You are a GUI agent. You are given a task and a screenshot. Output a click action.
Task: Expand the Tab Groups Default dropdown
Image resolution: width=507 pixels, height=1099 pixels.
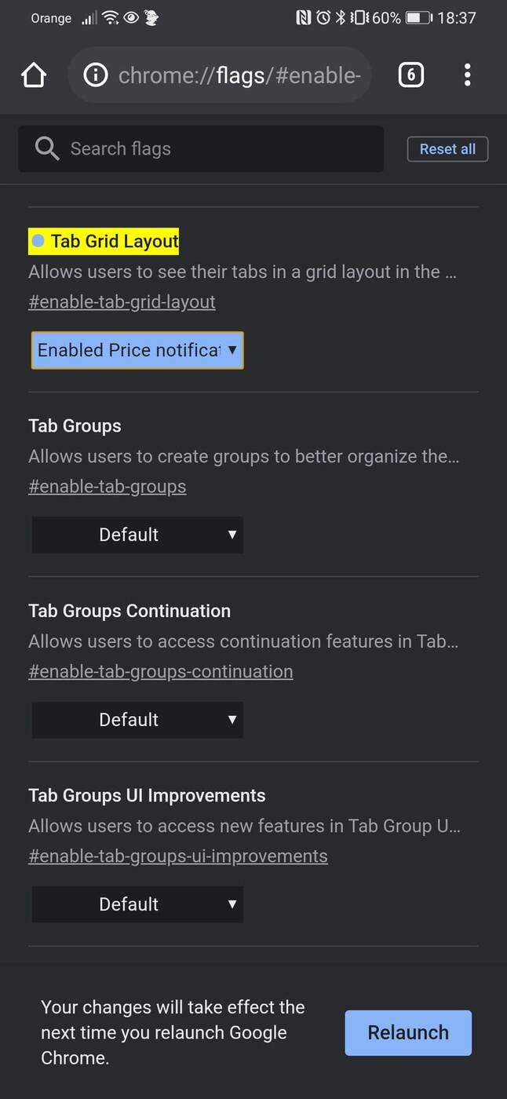tap(137, 535)
